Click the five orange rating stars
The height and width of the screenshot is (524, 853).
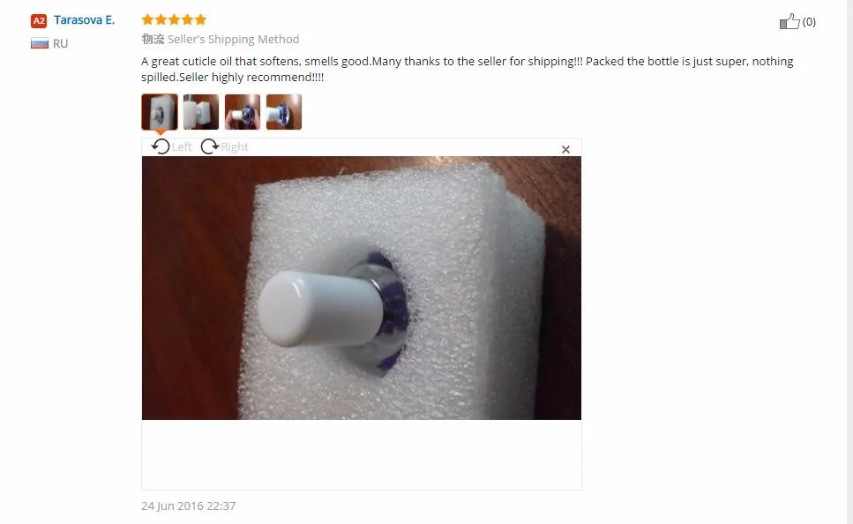pos(174,19)
